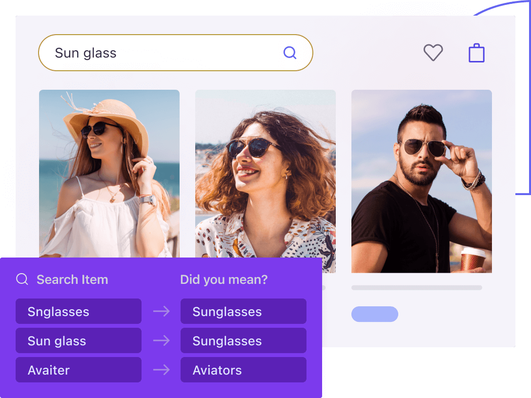This screenshot has width=531, height=398.
Task: Choose 'Sunglasses' suggestion next to Sun glass
Action: (x=244, y=340)
